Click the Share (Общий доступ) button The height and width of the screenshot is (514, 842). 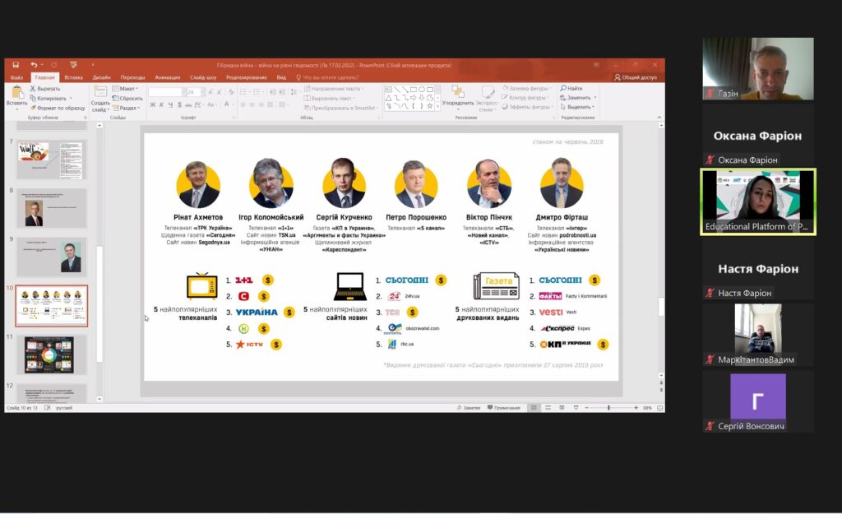[x=636, y=77]
